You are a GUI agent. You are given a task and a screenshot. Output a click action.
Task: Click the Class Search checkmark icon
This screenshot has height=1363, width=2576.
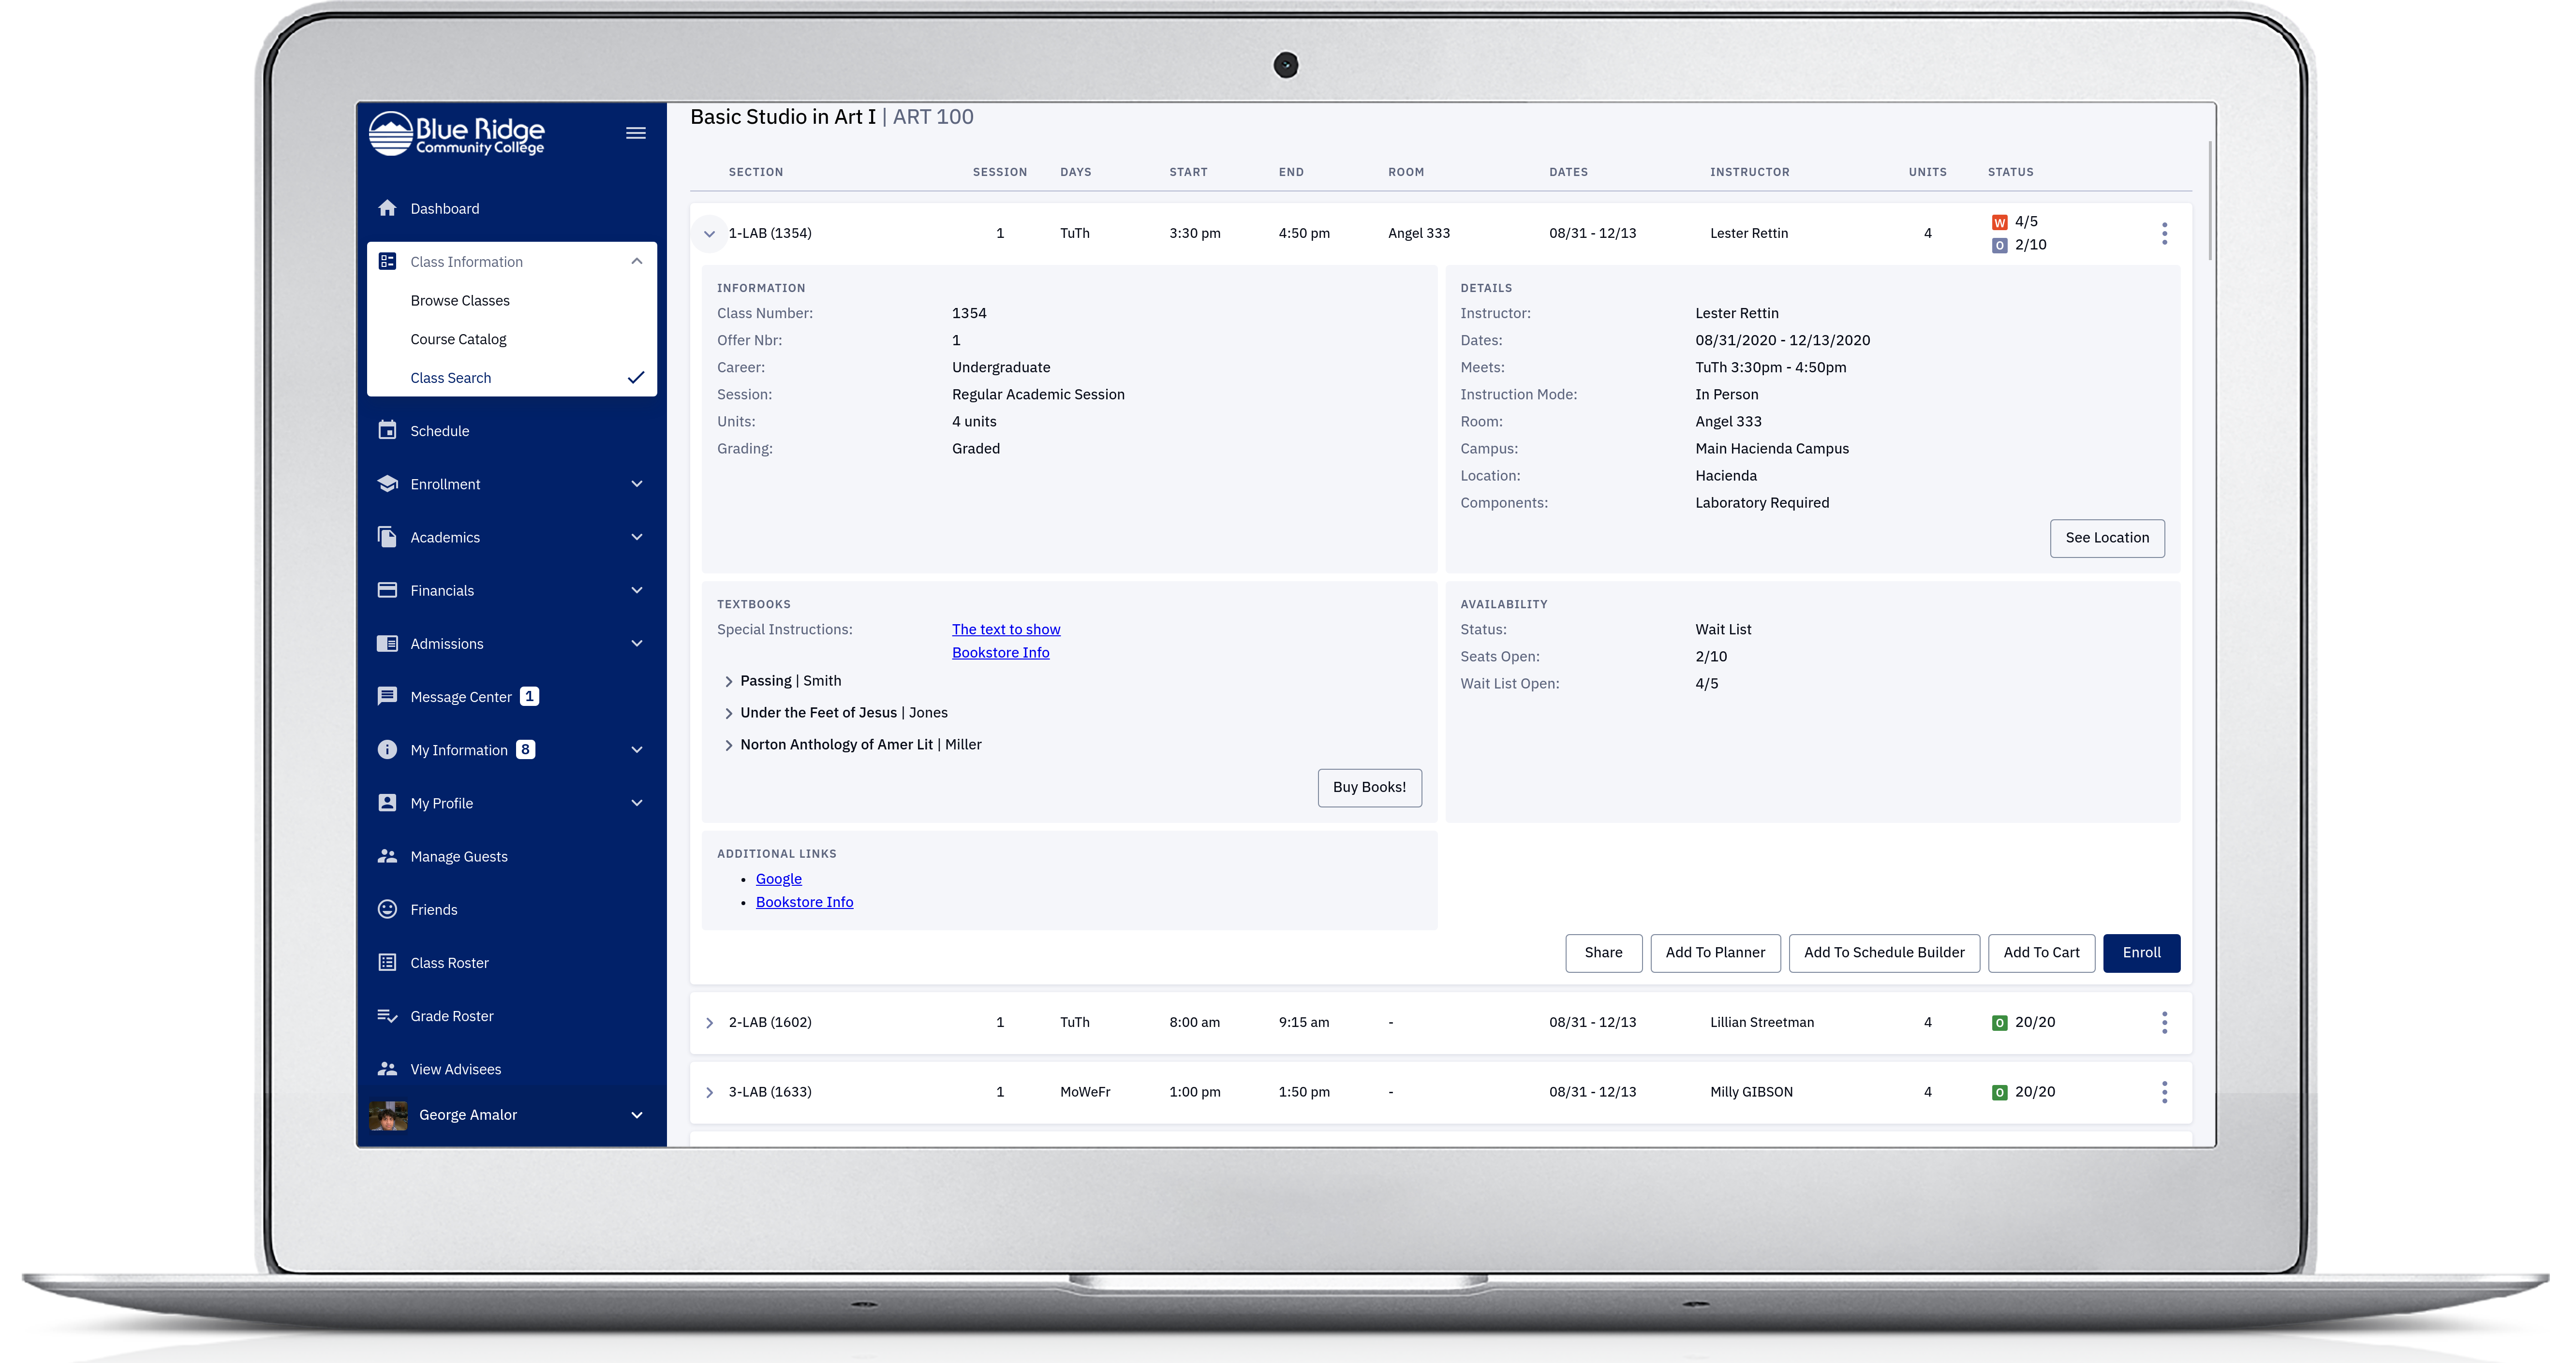[x=636, y=378]
